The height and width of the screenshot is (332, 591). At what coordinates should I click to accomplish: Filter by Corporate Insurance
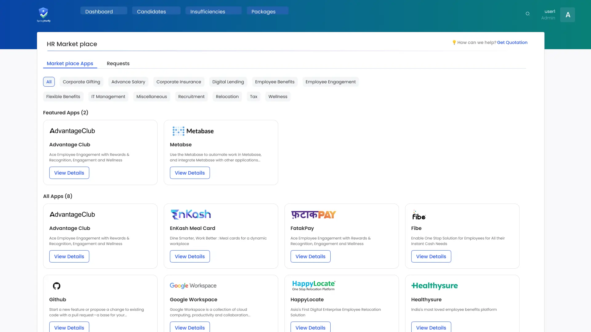coord(179,82)
